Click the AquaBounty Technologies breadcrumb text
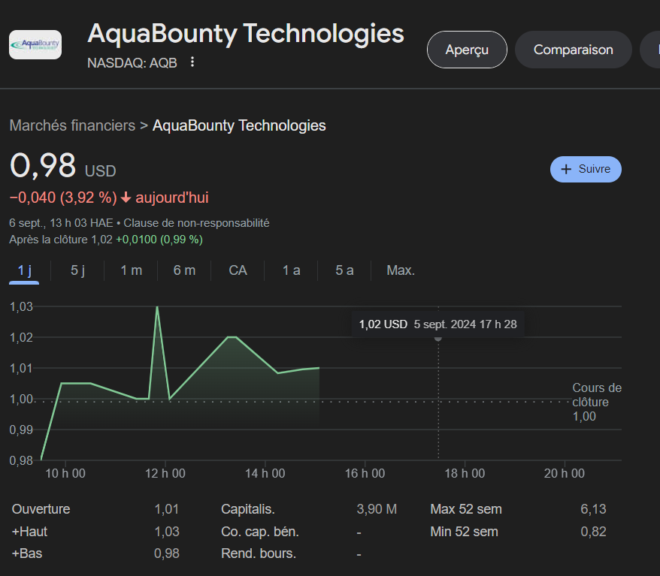Viewport: 660px width, 576px height. click(x=239, y=125)
